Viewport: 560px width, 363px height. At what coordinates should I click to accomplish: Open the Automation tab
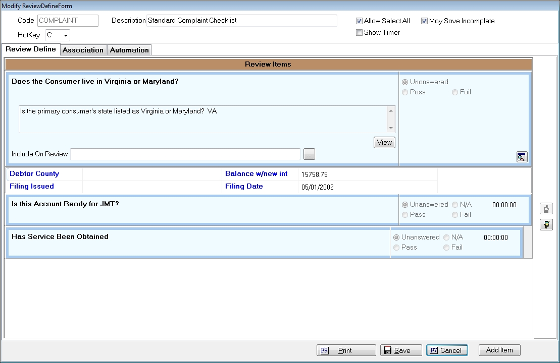point(129,50)
